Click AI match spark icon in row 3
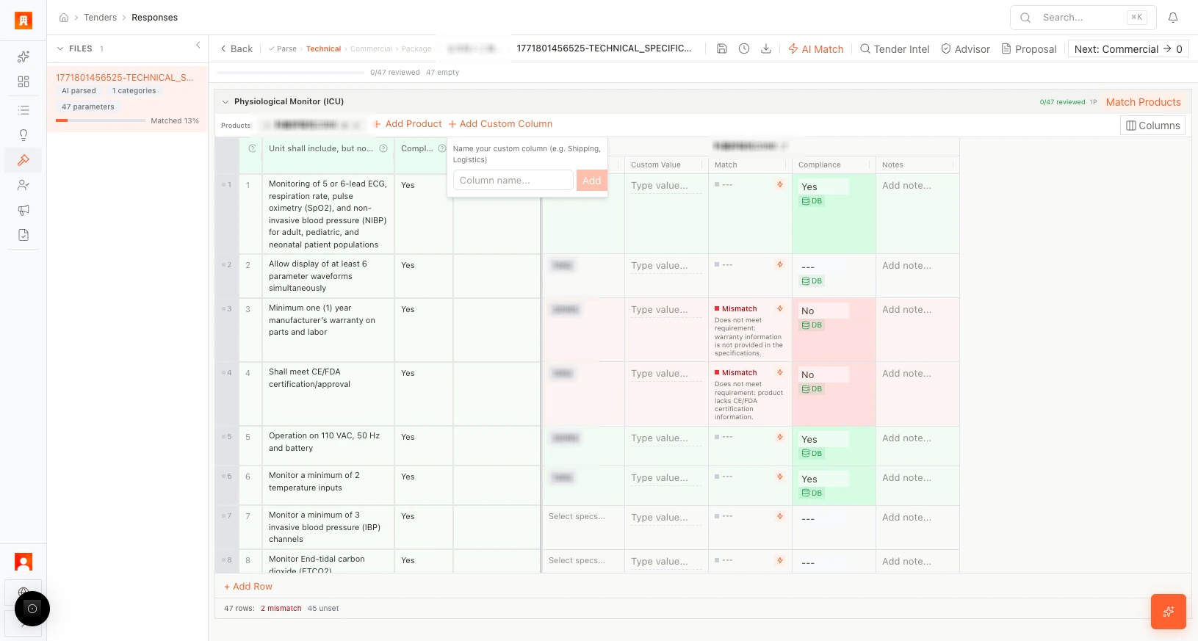The image size is (1198, 641). click(x=780, y=308)
